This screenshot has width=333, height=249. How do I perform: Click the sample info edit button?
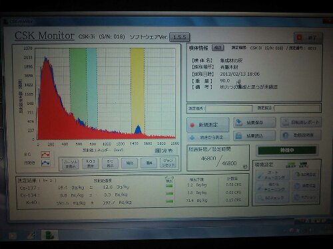(218, 48)
